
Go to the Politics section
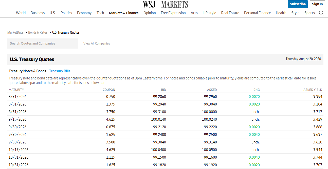pyautogui.click(x=66, y=13)
